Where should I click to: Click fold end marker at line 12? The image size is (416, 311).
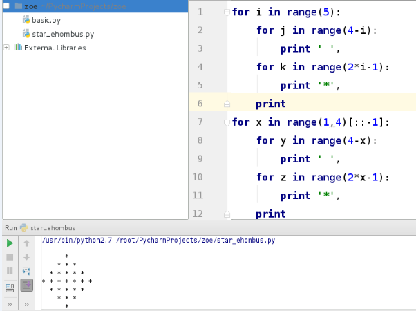227,214
